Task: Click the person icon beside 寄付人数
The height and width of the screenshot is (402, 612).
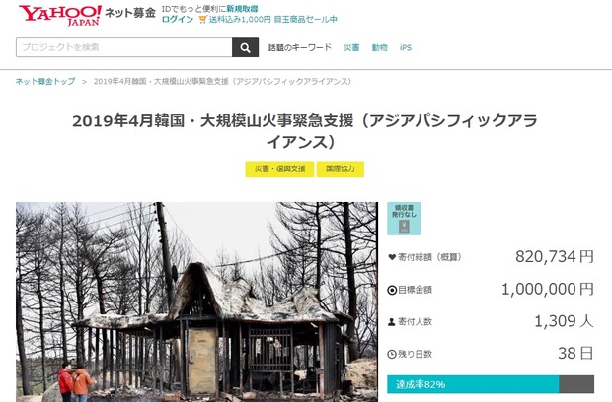Action: pyautogui.click(x=392, y=322)
